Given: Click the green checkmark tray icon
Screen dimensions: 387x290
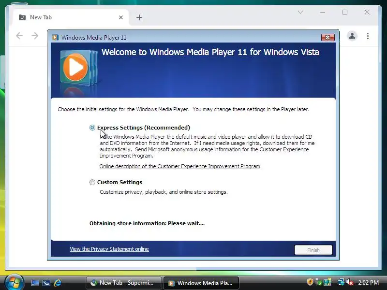Looking at the screenshot, I should click(319, 282).
